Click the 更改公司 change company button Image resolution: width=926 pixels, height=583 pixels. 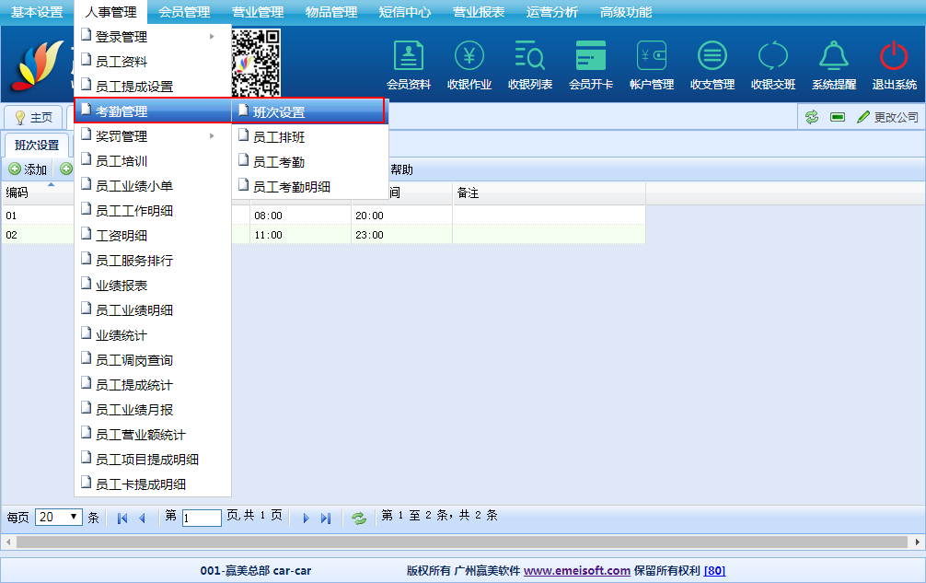click(x=888, y=117)
